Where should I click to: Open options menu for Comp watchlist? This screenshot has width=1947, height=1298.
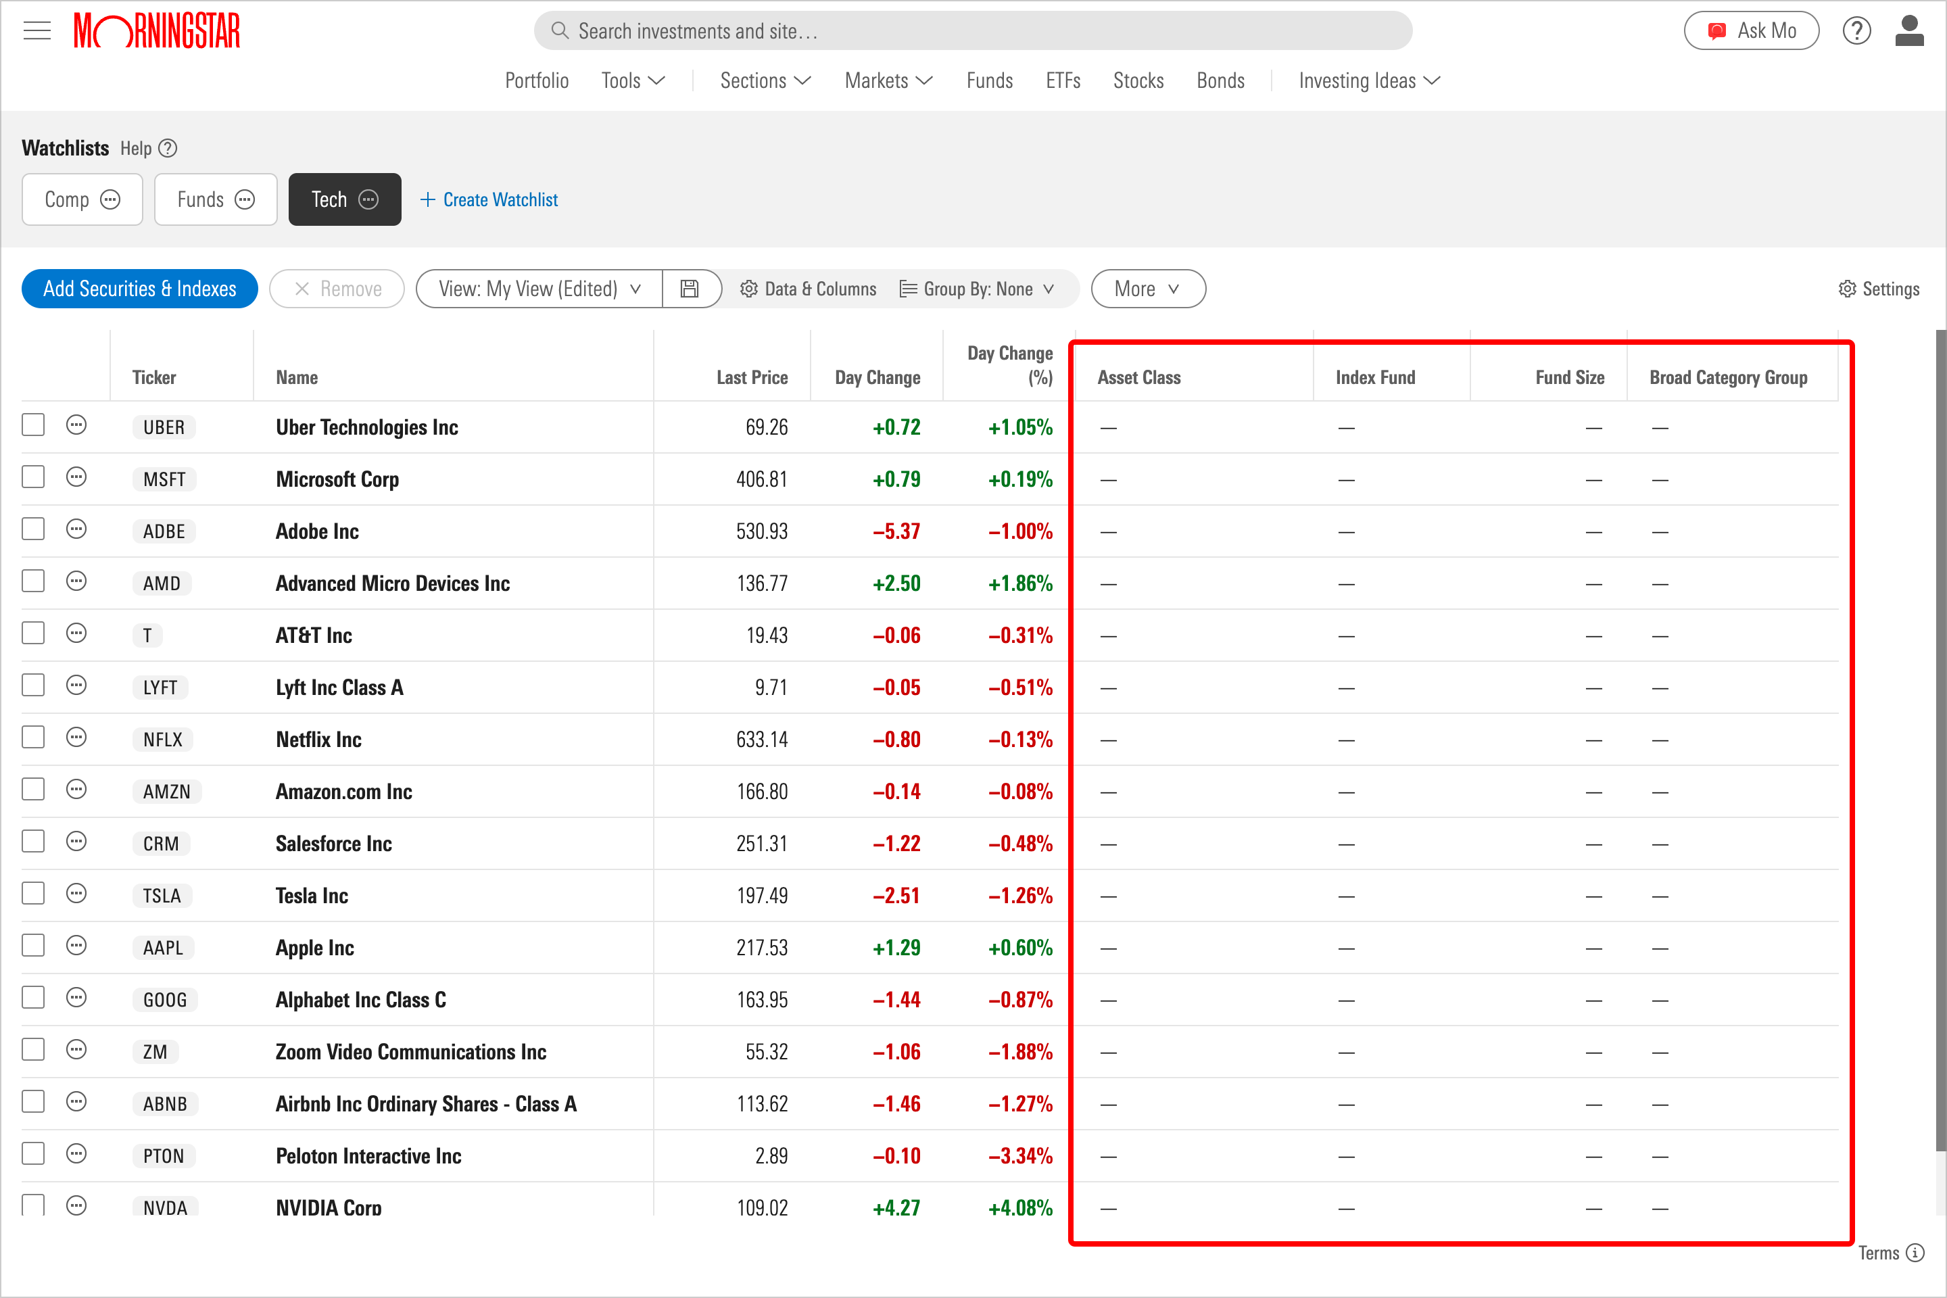(x=110, y=199)
